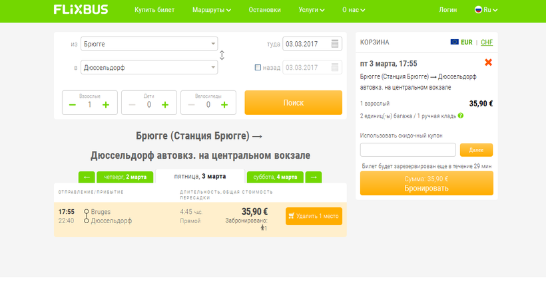Viewport: 546px width, 283px height.
Task: Switch currency to CHF
Action: [487, 42]
